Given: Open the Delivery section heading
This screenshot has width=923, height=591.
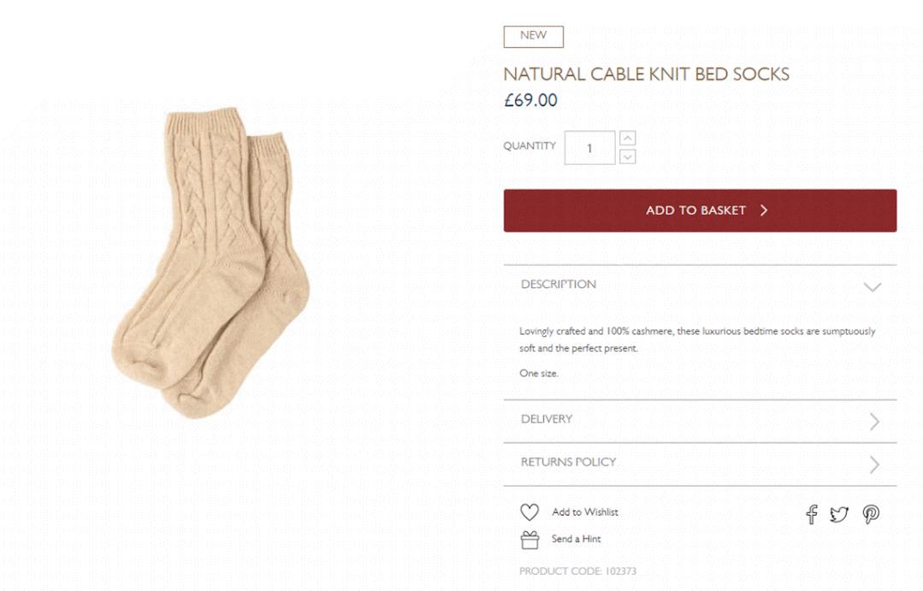Looking at the screenshot, I should 547,419.
